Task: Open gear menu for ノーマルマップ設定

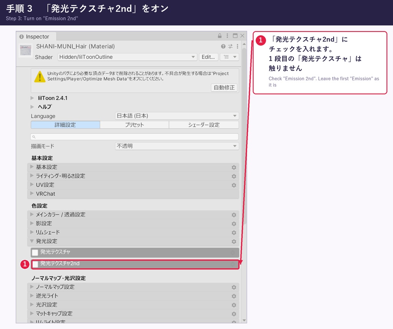Action: [234, 287]
